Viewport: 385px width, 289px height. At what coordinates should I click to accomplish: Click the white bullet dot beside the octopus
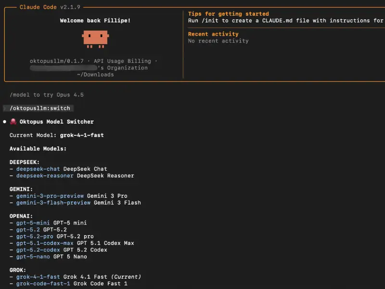pos(5,122)
